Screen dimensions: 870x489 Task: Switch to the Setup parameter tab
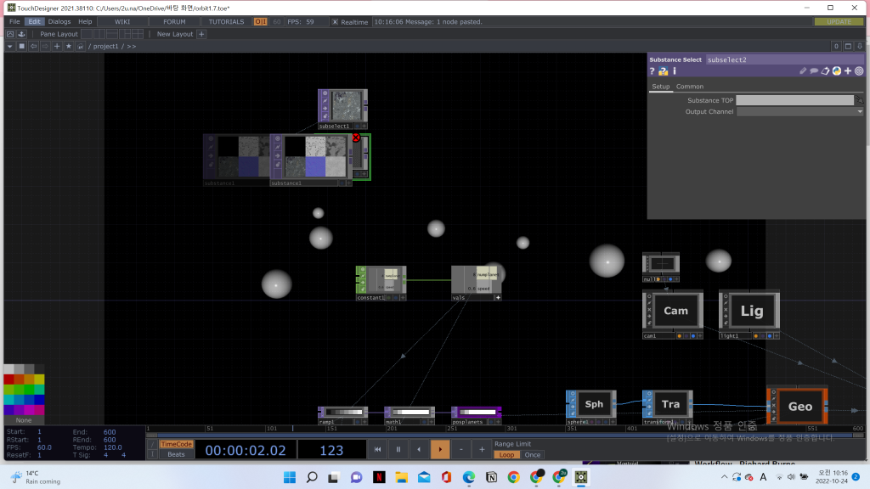[x=661, y=87]
